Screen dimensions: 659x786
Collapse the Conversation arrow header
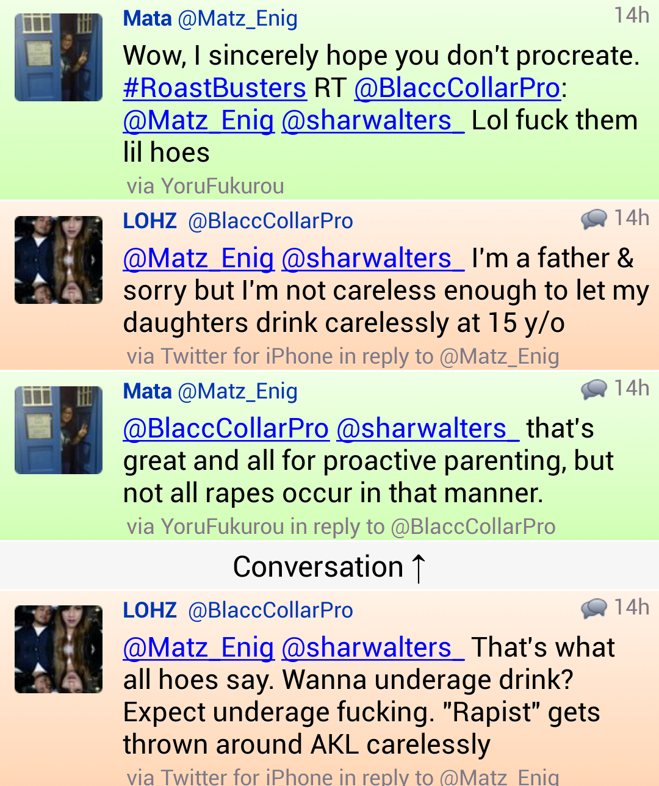click(329, 567)
